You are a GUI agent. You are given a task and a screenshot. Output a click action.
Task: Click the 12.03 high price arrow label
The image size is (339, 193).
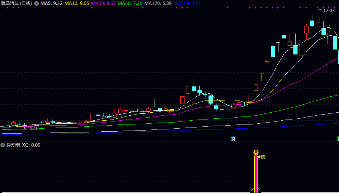click(328, 11)
